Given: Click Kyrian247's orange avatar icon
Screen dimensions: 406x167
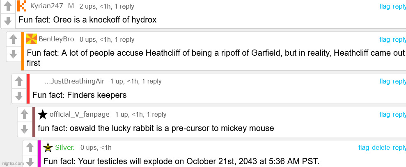Looking at the screenshot, I should [x=22, y=6].
